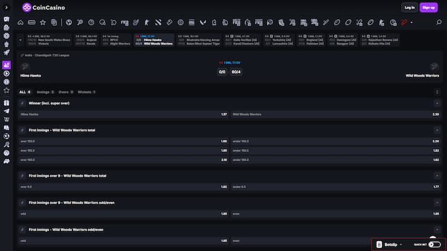Expand the left sidebar arrow
Screen dimensions: 447x251
6,7
